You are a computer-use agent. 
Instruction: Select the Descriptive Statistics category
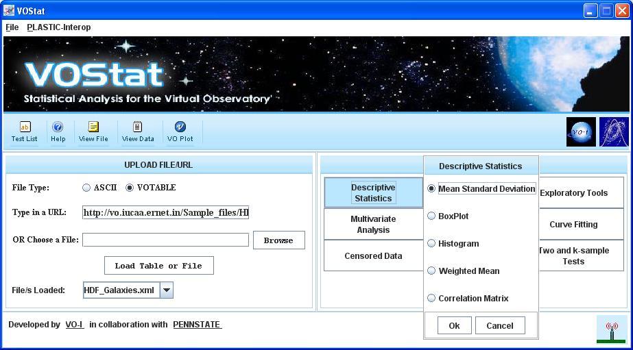pos(373,192)
